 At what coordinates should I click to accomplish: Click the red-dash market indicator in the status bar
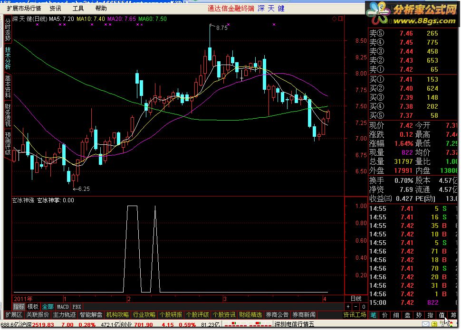(x=247, y=324)
